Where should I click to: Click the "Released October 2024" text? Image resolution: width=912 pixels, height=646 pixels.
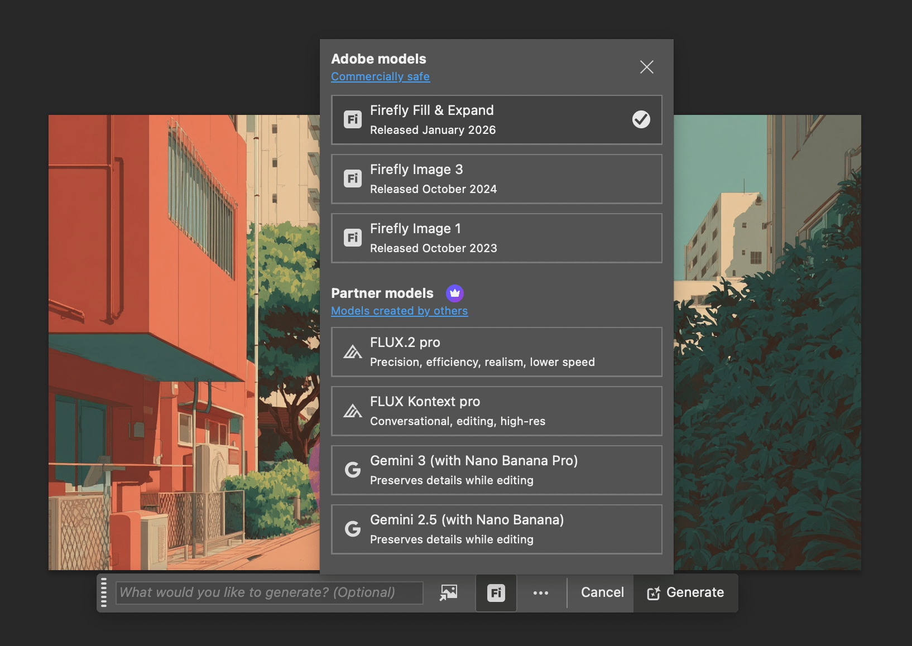pyautogui.click(x=433, y=189)
